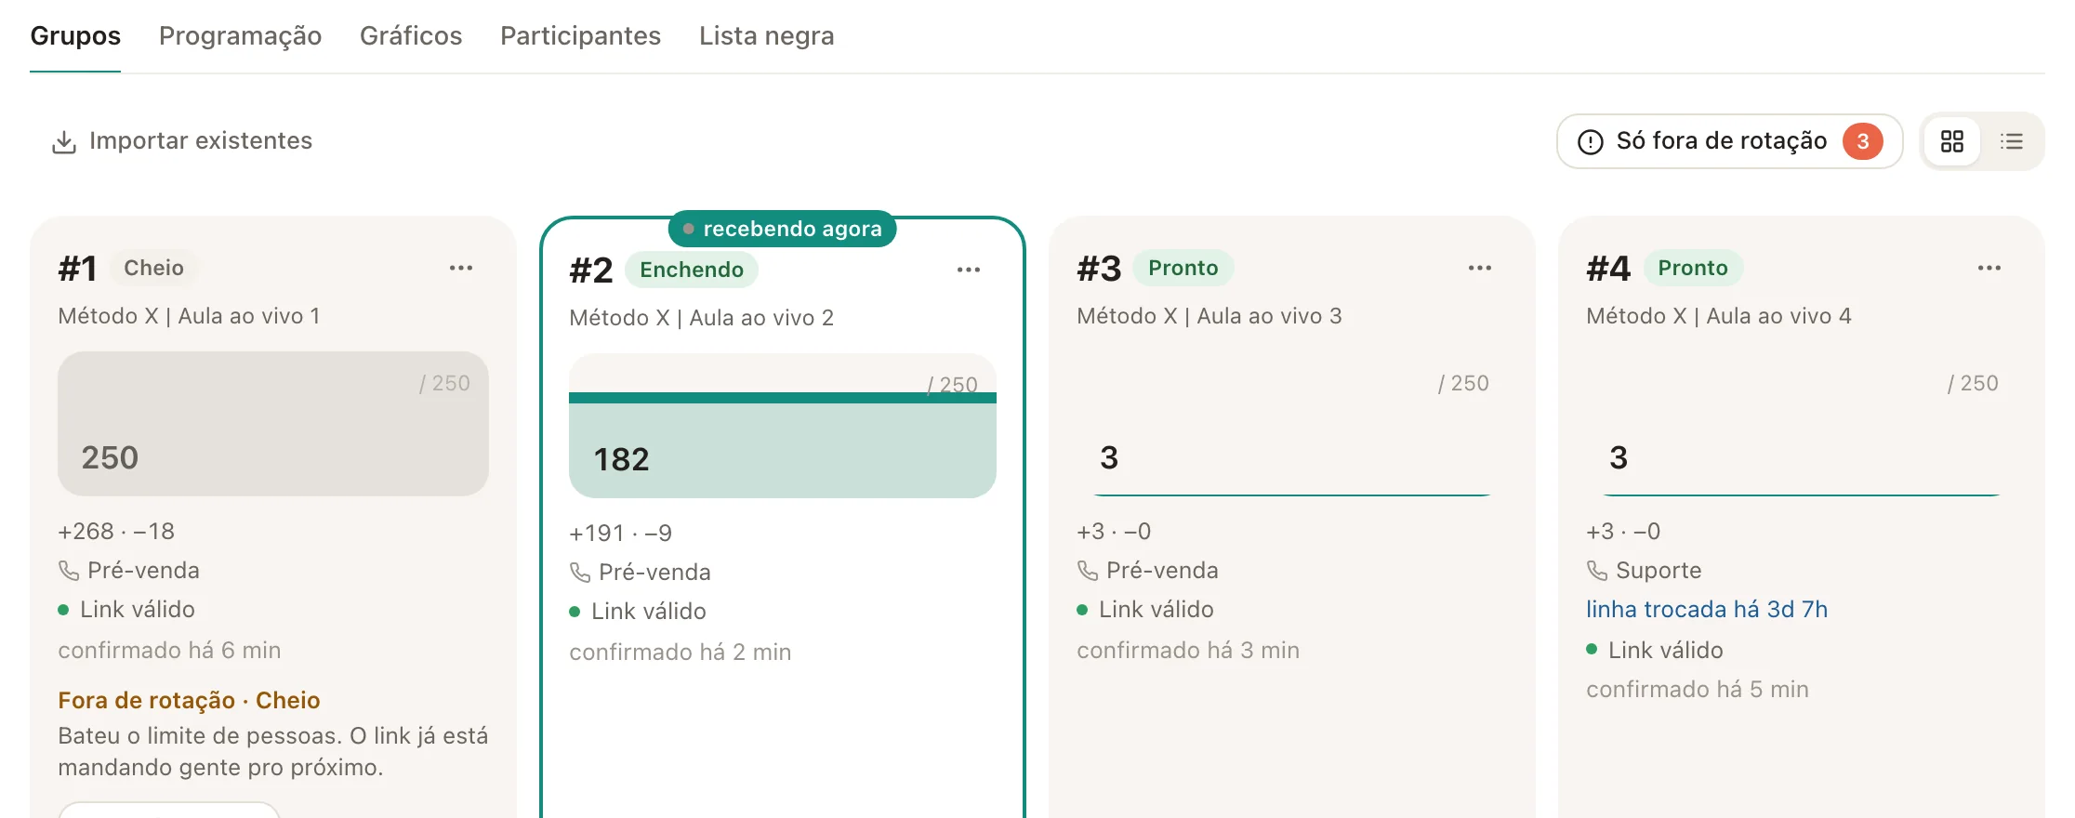
Task: Toggle the Só fora de rotação filter
Action: point(1729,141)
